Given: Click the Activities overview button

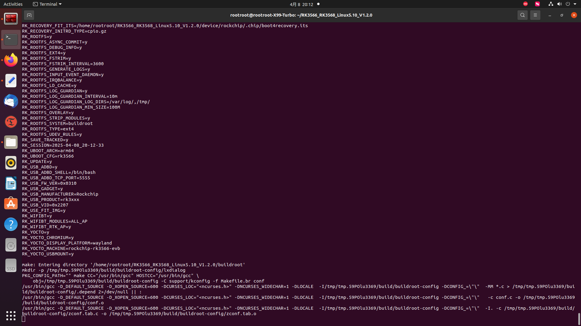Looking at the screenshot, I should point(13,4).
